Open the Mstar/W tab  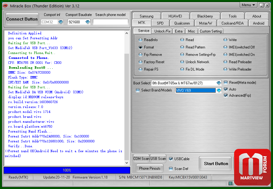click(206, 23)
